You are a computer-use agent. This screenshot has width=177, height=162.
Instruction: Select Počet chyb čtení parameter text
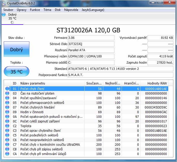(32, 89)
